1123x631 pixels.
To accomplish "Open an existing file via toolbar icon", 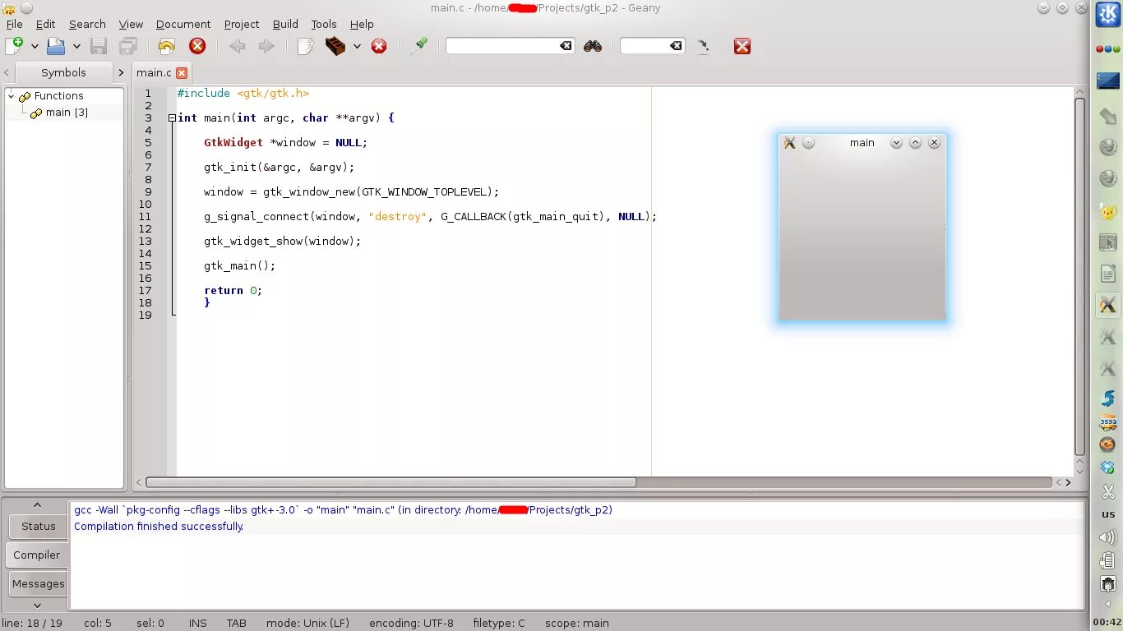I will 56,46.
